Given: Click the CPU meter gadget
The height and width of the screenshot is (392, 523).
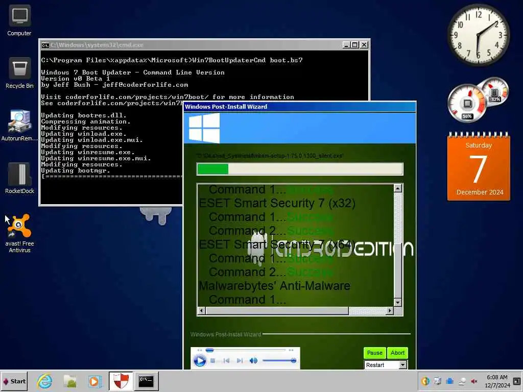Looking at the screenshot, I should 467,103.
